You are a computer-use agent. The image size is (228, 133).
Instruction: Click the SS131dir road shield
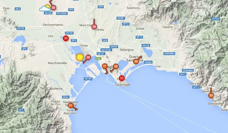click(106, 50)
